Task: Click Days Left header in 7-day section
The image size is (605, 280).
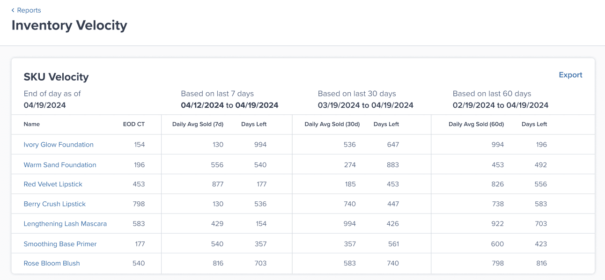Action: click(x=254, y=125)
